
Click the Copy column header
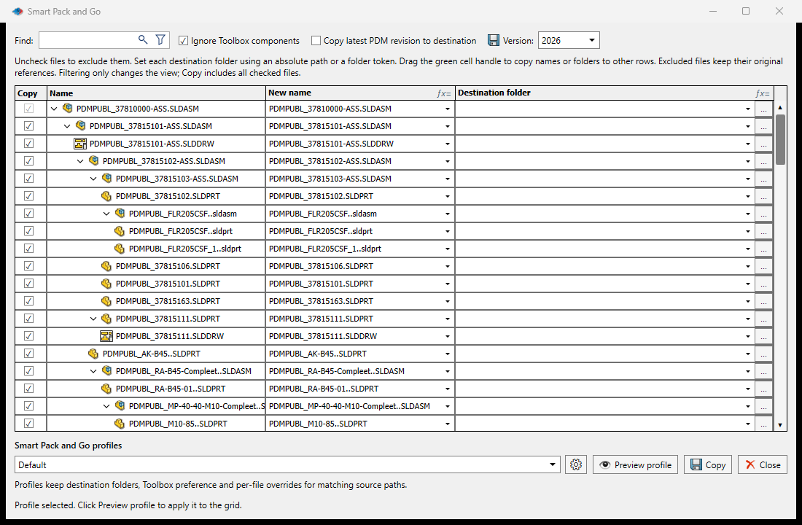(31, 93)
